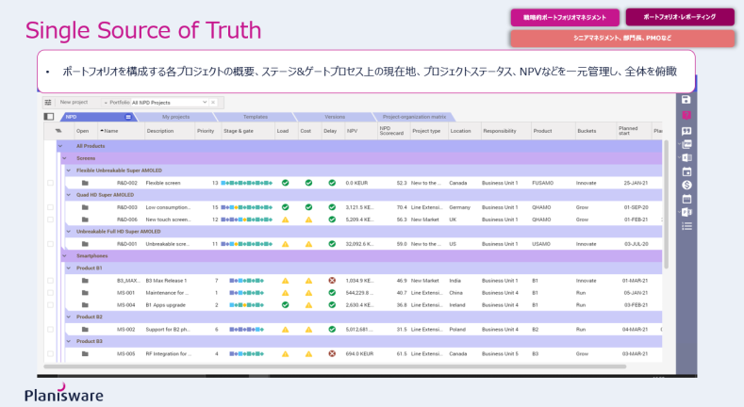Sort by the NPV column header

point(353,131)
